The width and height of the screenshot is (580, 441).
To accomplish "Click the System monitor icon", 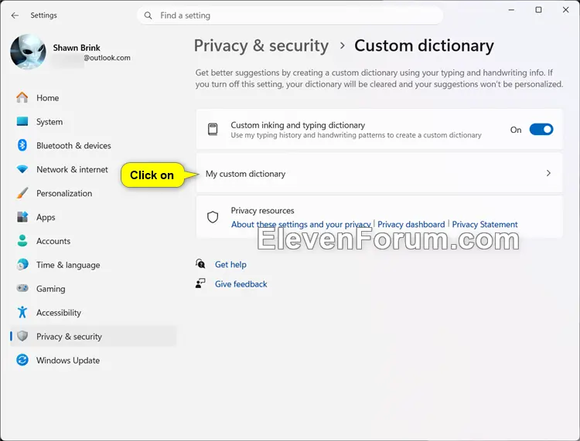I will pyautogui.click(x=22, y=121).
